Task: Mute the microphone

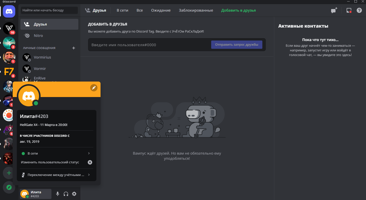Action: tap(58, 194)
